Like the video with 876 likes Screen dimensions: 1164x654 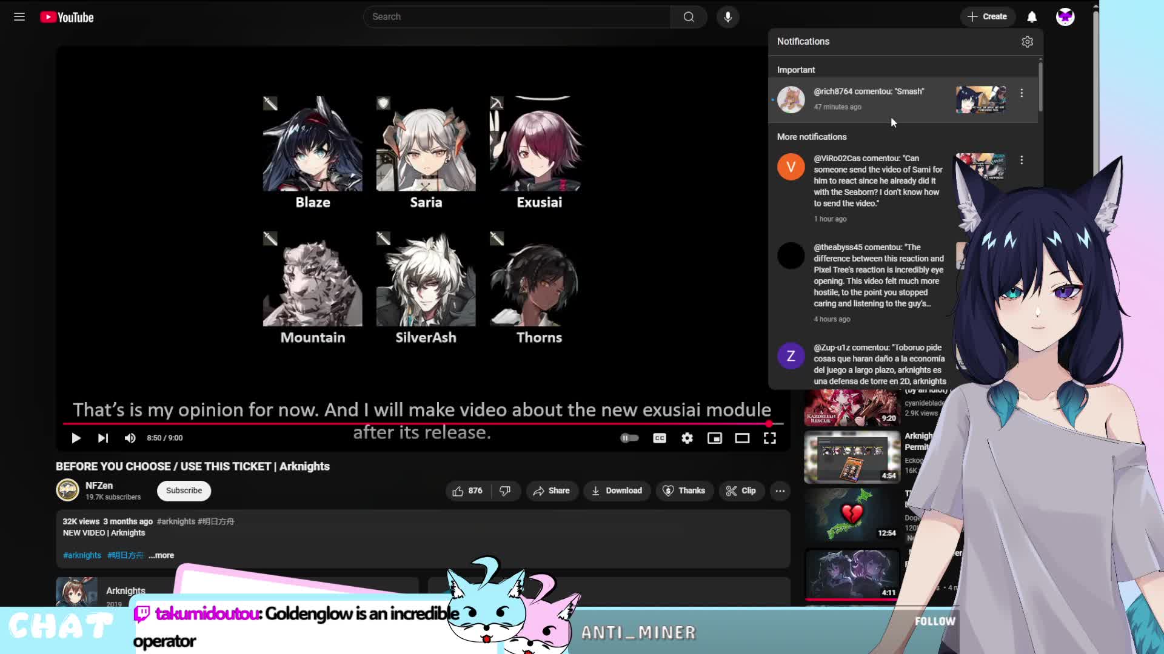pyautogui.click(x=467, y=490)
